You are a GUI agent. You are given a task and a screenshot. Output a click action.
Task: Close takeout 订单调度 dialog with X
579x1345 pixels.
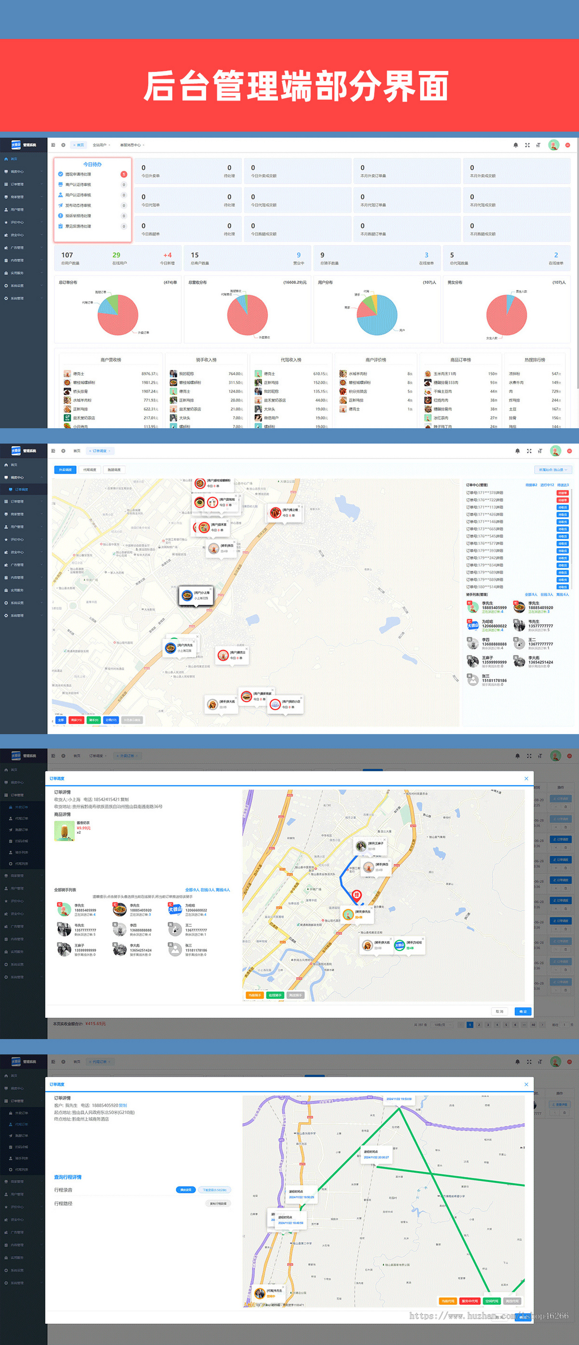point(526,779)
